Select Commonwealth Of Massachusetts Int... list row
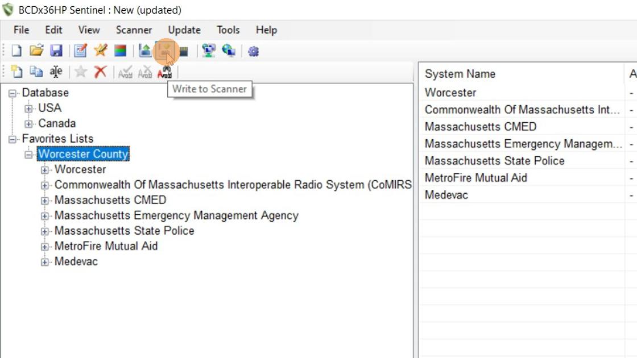This screenshot has width=637, height=358. (522, 110)
